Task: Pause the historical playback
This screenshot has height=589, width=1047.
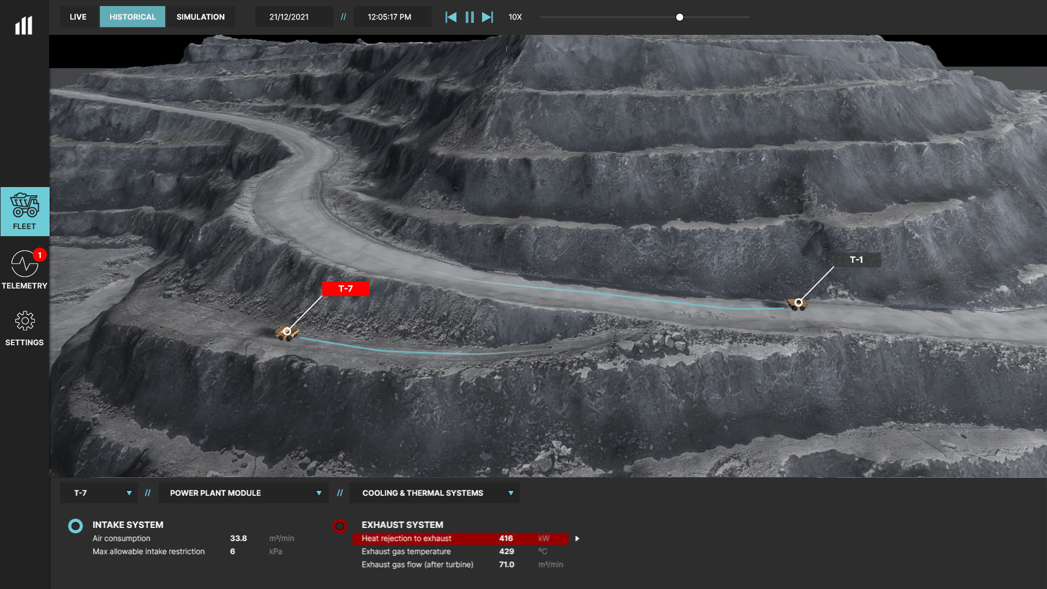Action: click(x=470, y=17)
